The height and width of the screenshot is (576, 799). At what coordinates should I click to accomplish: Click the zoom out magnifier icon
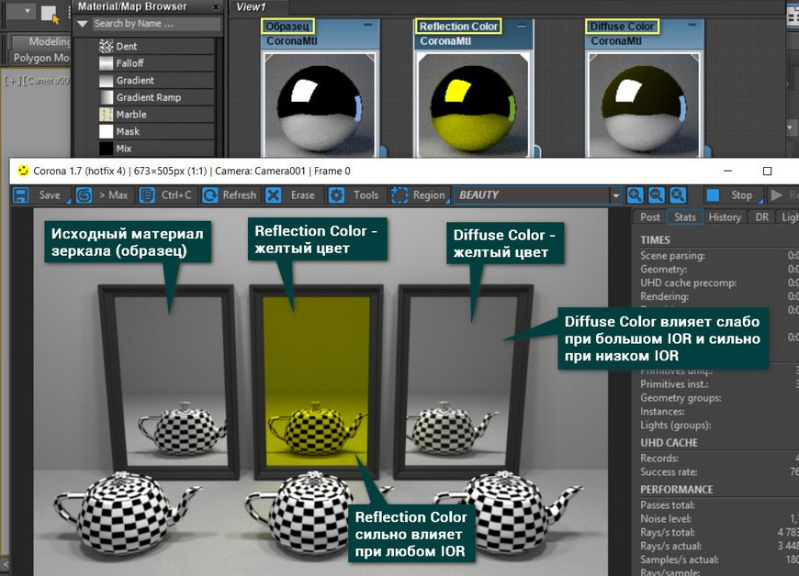coord(656,195)
